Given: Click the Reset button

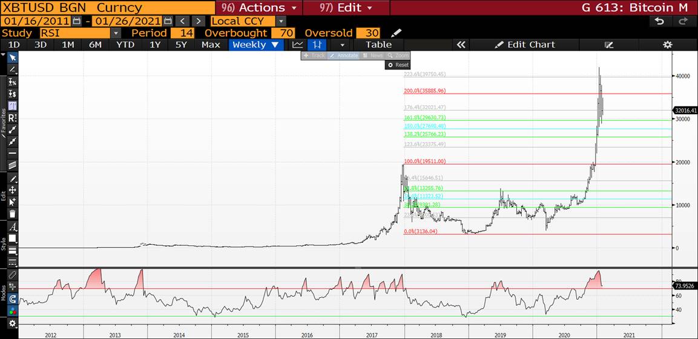Looking at the screenshot, I should point(398,65).
